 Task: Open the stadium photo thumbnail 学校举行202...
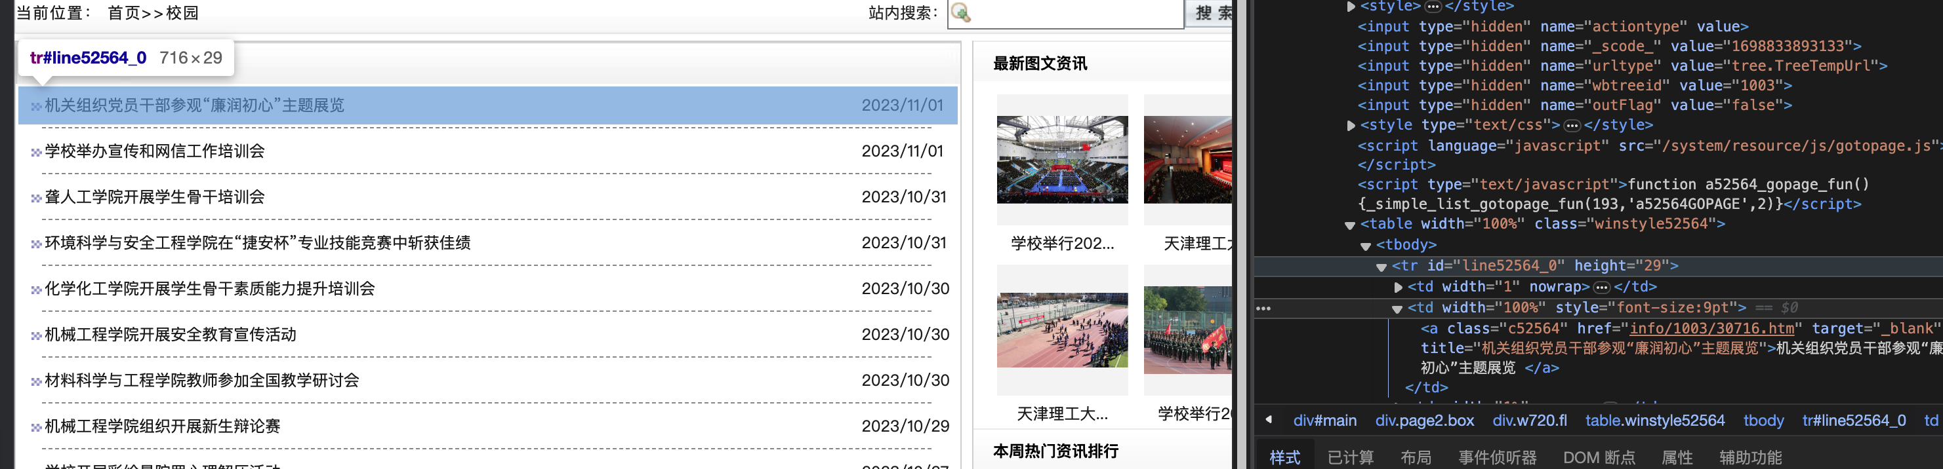(x=1062, y=160)
